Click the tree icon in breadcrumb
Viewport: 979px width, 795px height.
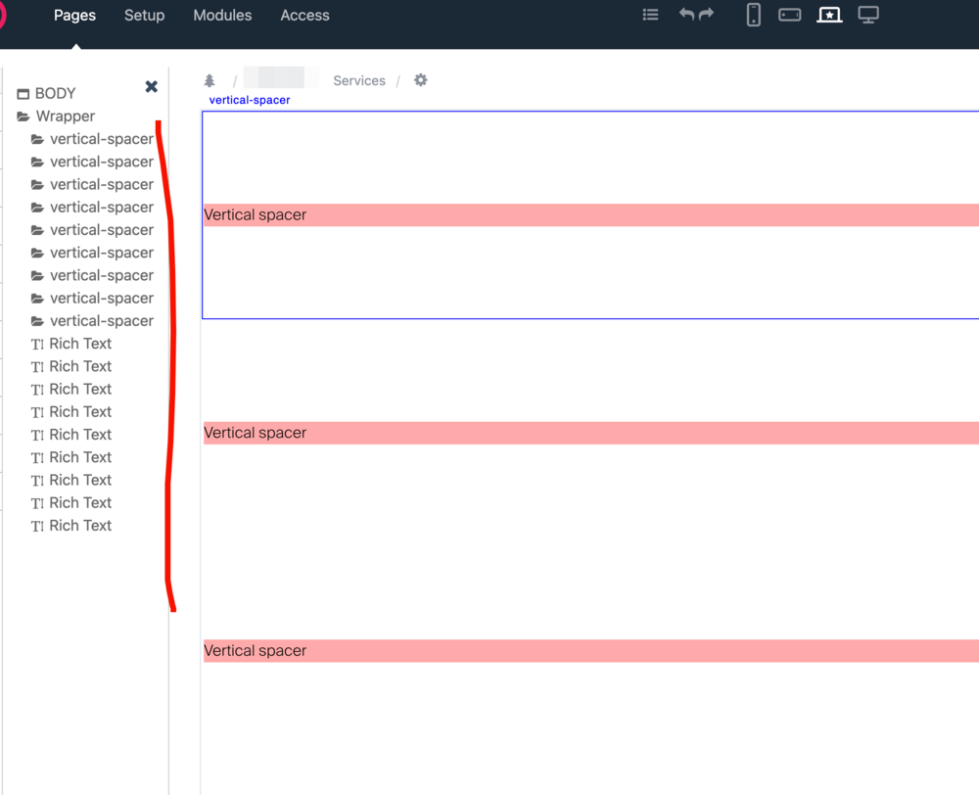(210, 80)
